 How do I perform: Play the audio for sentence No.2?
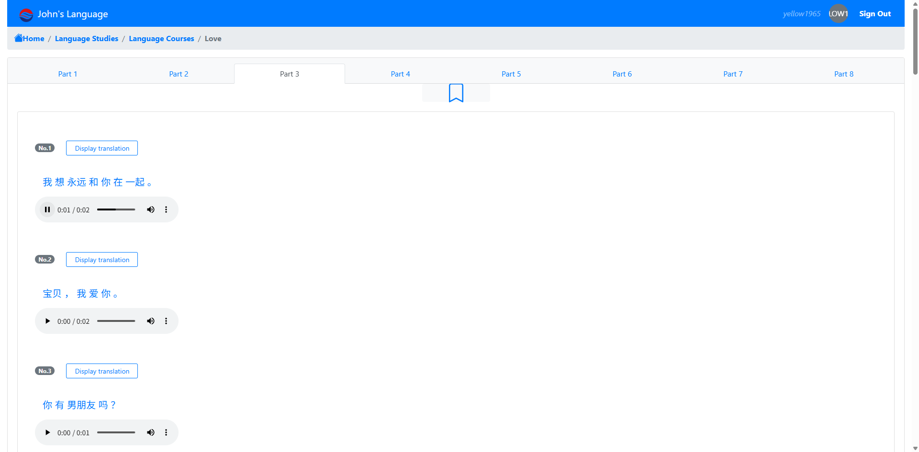pos(47,321)
